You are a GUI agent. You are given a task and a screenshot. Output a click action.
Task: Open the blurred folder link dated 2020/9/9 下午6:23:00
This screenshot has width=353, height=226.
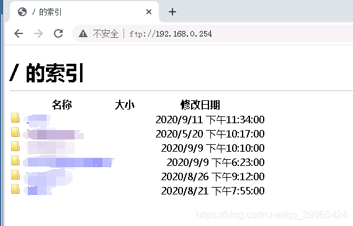pyautogui.click(x=68, y=162)
